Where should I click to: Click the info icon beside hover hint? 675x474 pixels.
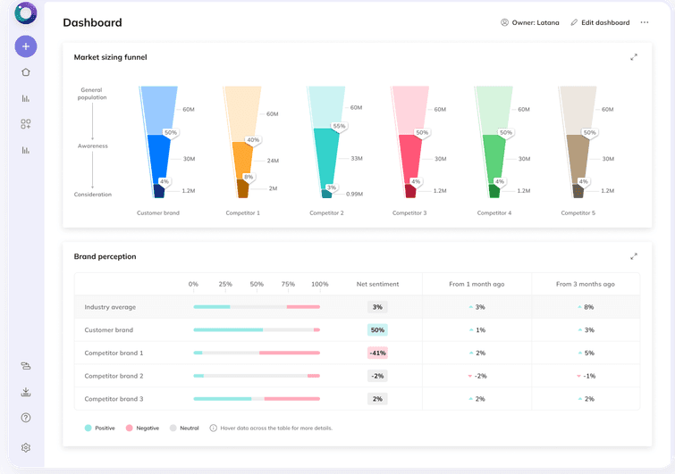point(213,428)
